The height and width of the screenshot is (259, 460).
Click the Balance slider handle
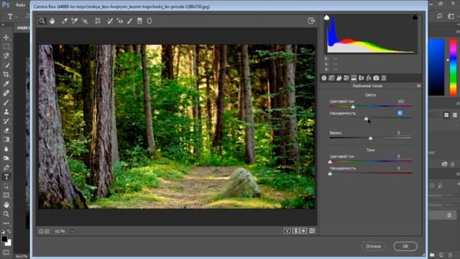371,138
